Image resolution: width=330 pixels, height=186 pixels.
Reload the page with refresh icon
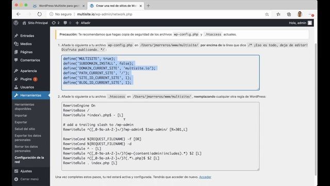tap(39, 14)
